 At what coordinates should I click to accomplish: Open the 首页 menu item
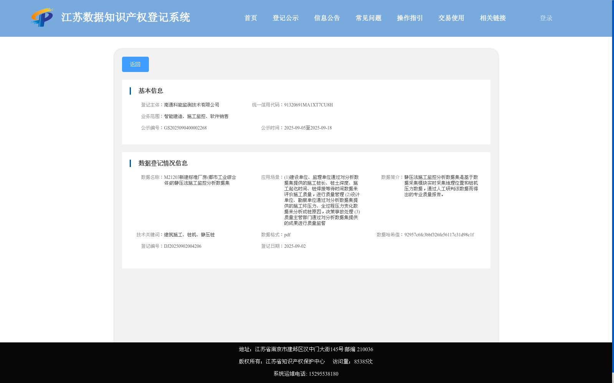click(x=251, y=18)
